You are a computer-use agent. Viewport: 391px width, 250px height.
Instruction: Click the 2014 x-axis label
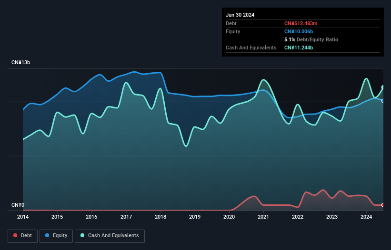click(23, 217)
